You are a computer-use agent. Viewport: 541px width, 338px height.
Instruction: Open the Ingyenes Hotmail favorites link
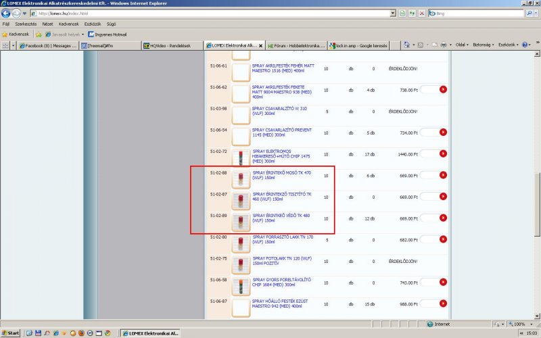click(108, 34)
